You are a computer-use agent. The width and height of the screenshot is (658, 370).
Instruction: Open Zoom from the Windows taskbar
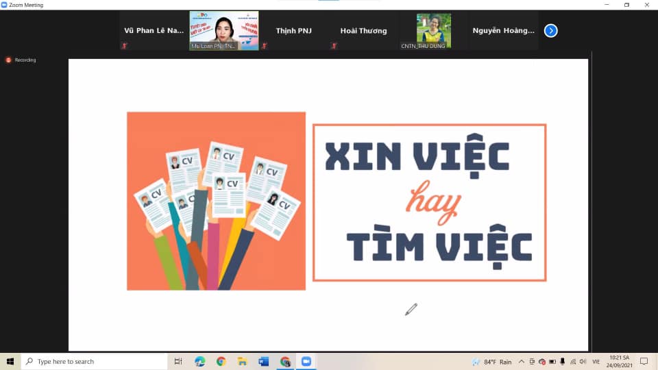pos(306,362)
